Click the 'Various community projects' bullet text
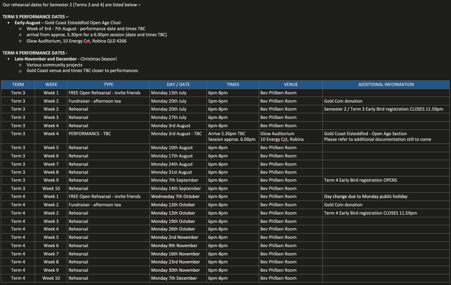Image resolution: width=451 pixels, height=285 pixels. [x=54, y=65]
